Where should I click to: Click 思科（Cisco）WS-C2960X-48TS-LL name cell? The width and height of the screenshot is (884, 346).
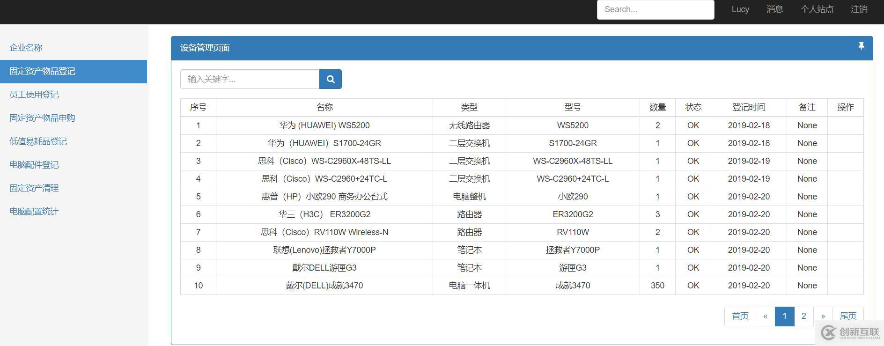point(324,161)
